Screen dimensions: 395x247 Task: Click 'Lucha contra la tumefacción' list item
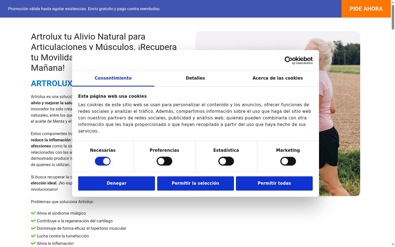(63, 236)
